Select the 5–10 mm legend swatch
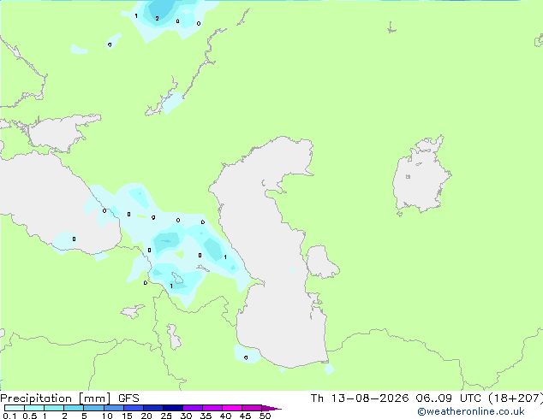This screenshot has width=543, height=419. coord(93,408)
